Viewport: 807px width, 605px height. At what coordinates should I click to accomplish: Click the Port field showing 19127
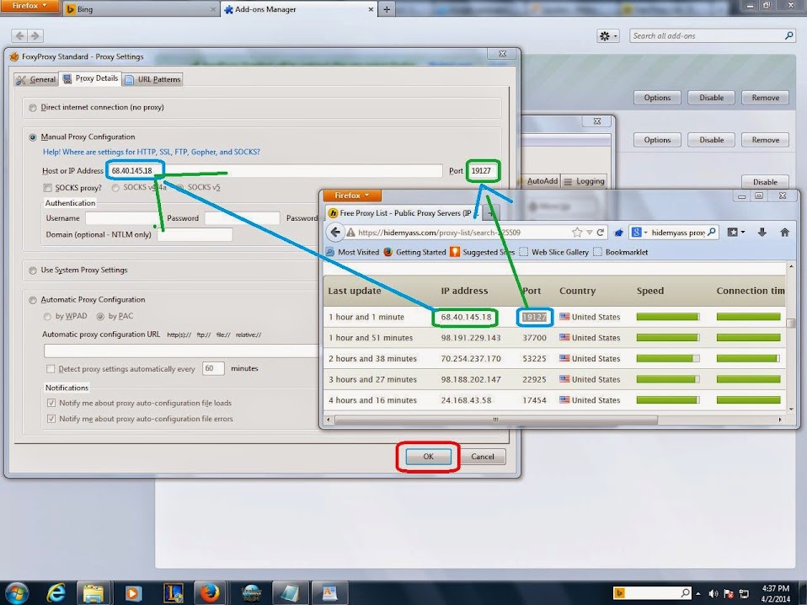[484, 171]
